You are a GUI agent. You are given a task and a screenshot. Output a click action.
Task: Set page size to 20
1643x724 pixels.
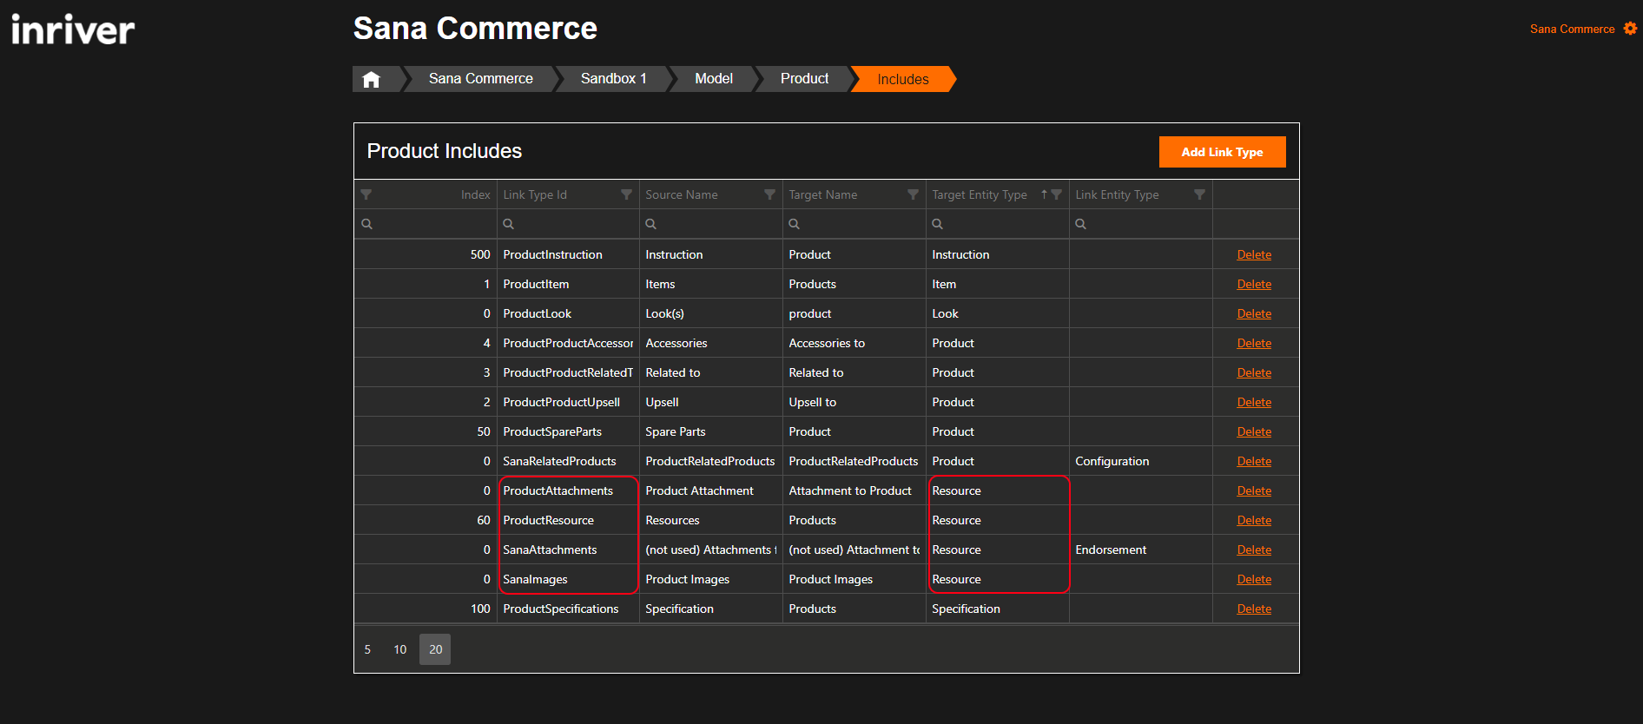(435, 649)
